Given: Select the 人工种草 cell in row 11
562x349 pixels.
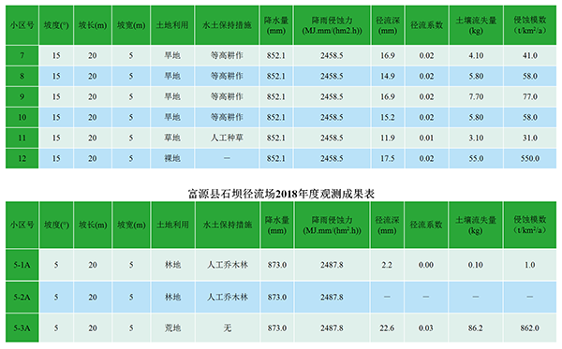Looking at the screenshot, I should click(x=227, y=138).
